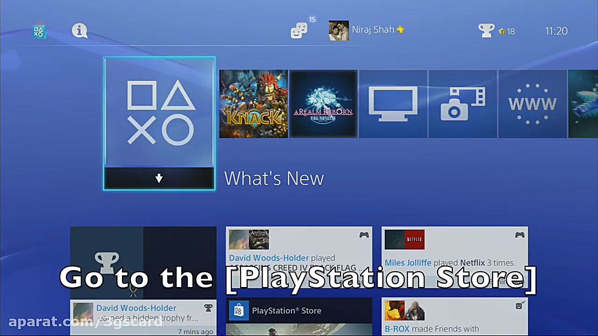598x336 pixels.
Task: Open the PlayStation Store icon in top bar
Action: click(39, 31)
